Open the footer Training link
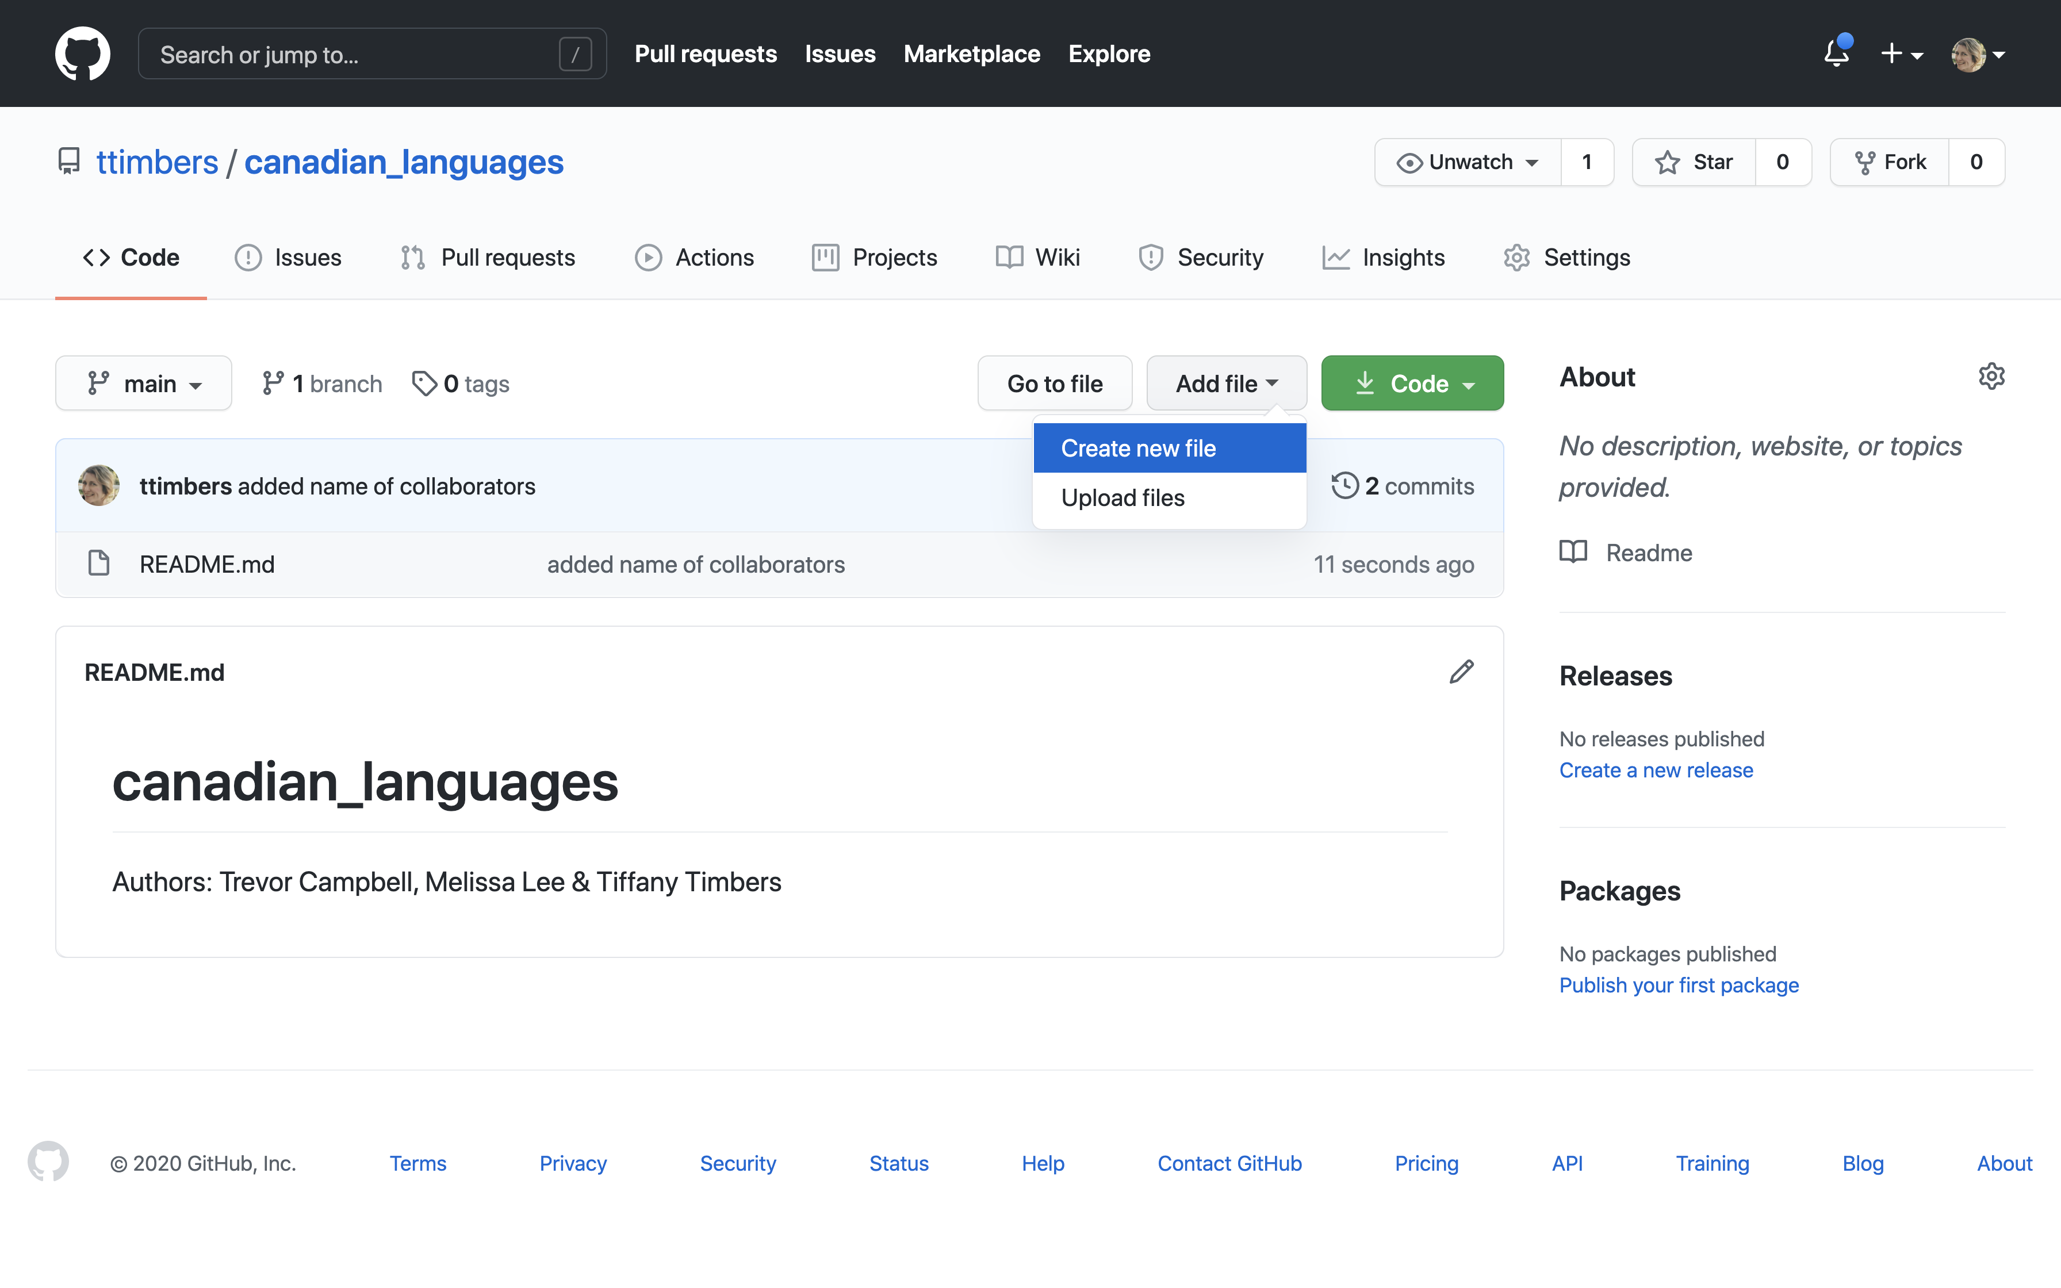The width and height of the screenshot is (2061, 1288). click(1712, 1163)
